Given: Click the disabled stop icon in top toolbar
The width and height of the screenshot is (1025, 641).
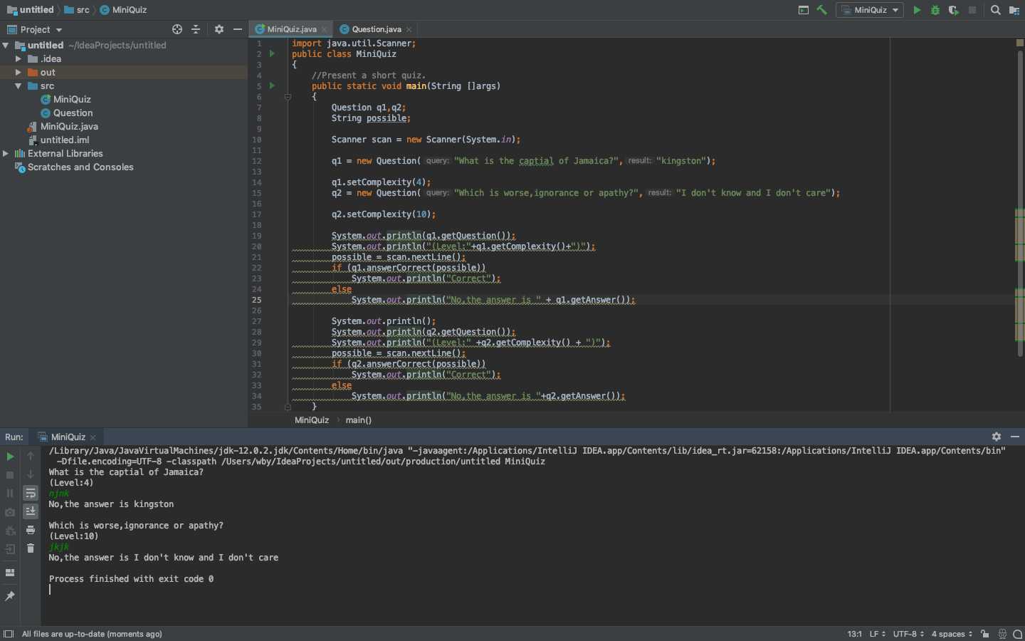Looking at the screenshot, I should click(x=972, y=10).
